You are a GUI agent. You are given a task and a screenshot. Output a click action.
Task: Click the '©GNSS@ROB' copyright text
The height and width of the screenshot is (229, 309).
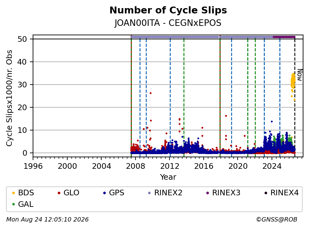(x=277, y=220)
